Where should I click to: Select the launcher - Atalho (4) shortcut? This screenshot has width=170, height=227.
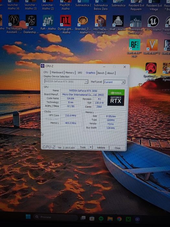coord(14,5)
